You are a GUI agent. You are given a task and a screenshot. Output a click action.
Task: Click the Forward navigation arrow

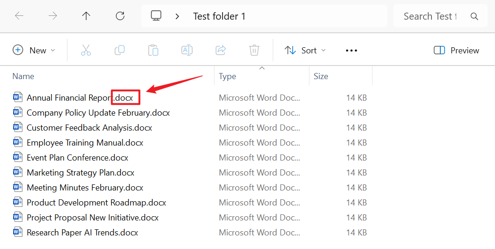coord(53,16)
